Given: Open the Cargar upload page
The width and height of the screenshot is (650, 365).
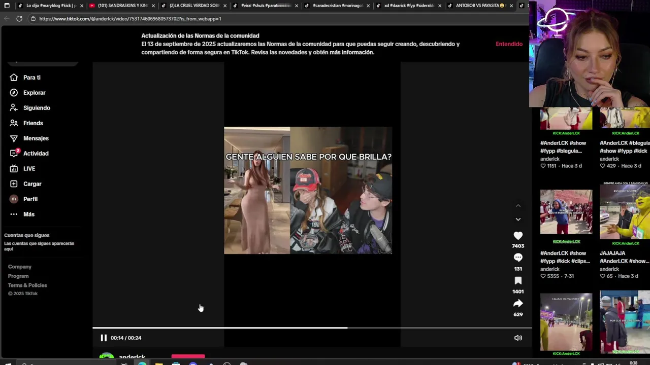Looking at the screenshot, I should pos(32,184).
